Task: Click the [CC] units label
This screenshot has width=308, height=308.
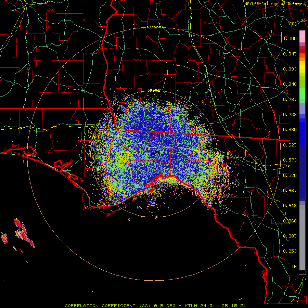Action: coord(292,24)
